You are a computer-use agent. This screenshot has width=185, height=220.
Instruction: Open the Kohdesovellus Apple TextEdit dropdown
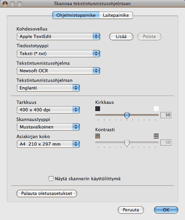[58, 36]
